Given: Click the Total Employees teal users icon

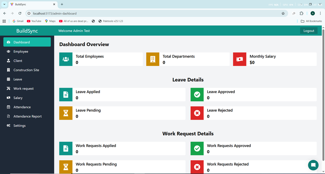Looking at the screenshot, I should click(x=66, y=59).
